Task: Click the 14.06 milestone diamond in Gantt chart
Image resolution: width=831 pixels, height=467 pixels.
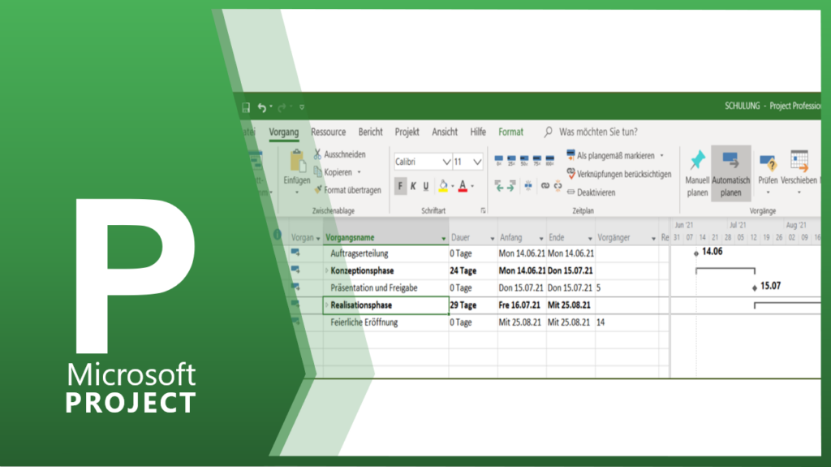Action: point(695,253)
